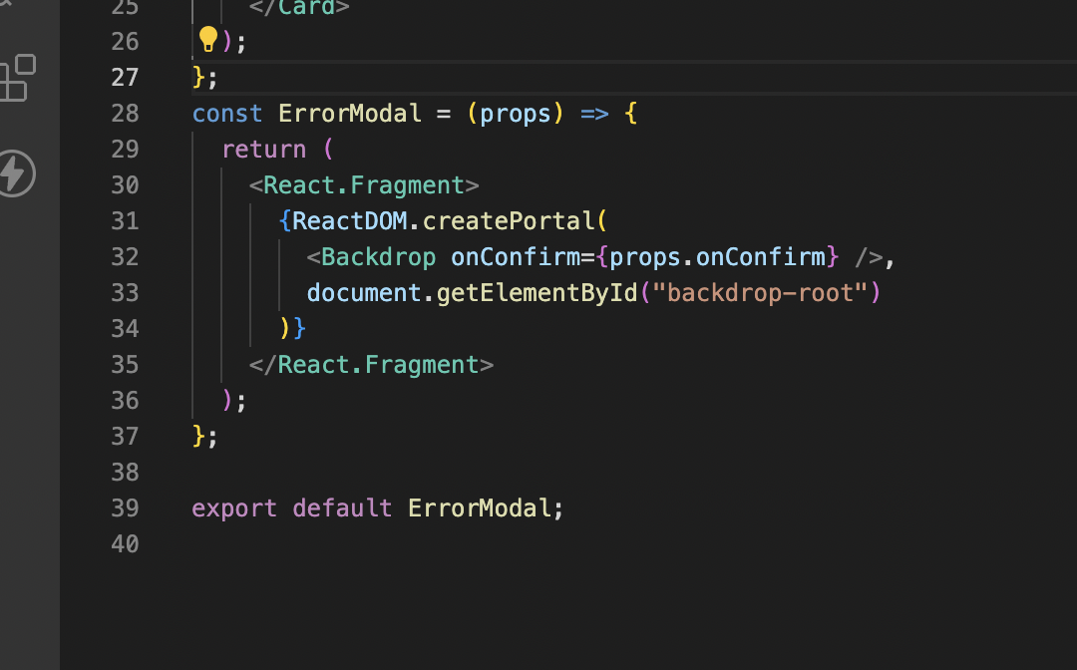Click line number 27 in the gutter
Viewport: 1077px width, 670px height.
coord(125,78)
